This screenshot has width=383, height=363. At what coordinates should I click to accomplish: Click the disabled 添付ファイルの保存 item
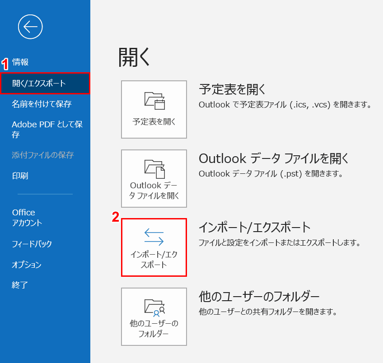click(x=43, y=155)
